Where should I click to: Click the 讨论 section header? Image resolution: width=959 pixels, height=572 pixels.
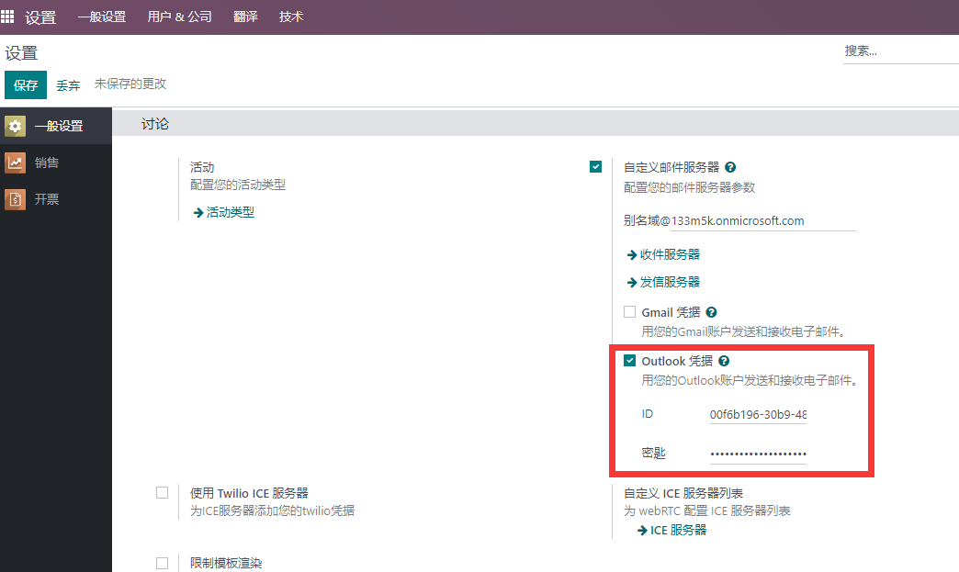tap(155, 124)
